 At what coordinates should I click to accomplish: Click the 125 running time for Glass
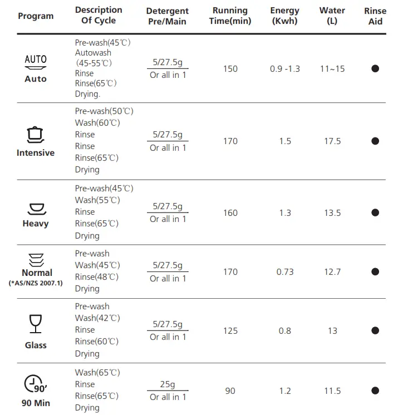[230, 331]
